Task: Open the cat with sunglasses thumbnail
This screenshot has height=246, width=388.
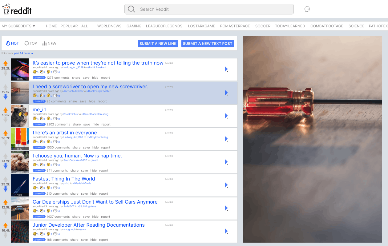Action: pos(20,116)
